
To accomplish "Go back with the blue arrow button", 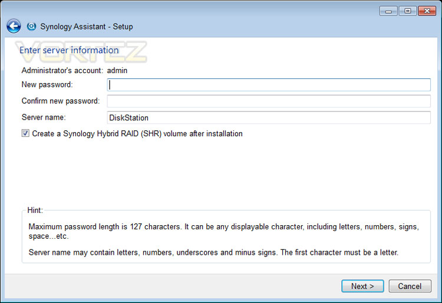I will coord(14,27).
